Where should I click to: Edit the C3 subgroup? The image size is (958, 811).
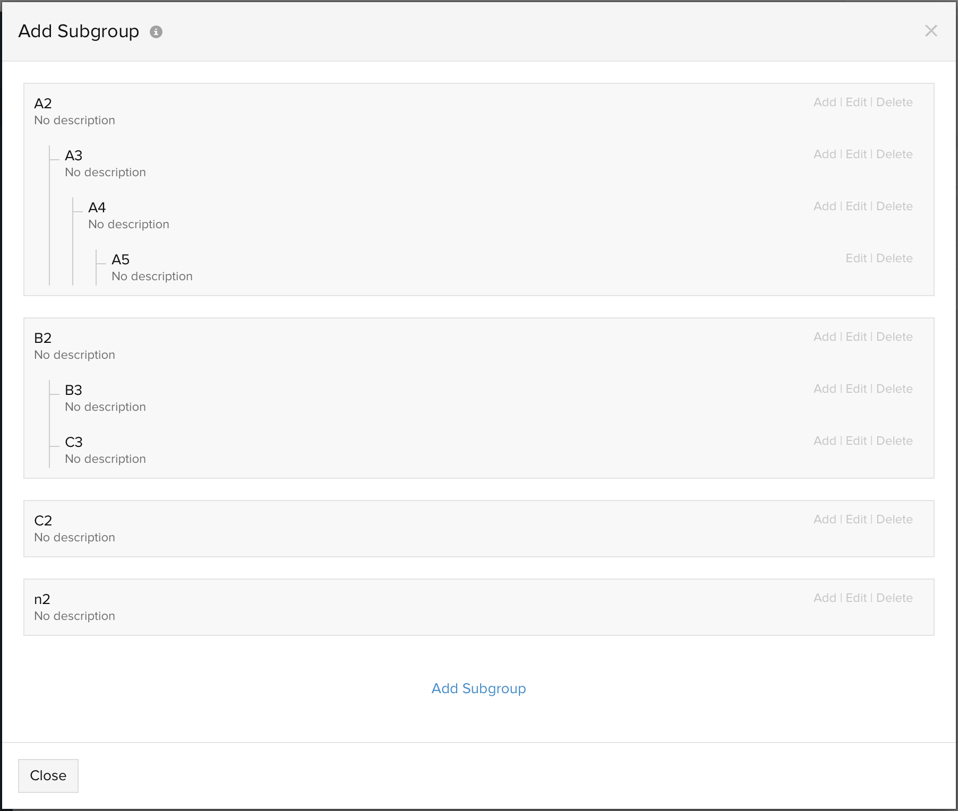[x=856, y=441]
